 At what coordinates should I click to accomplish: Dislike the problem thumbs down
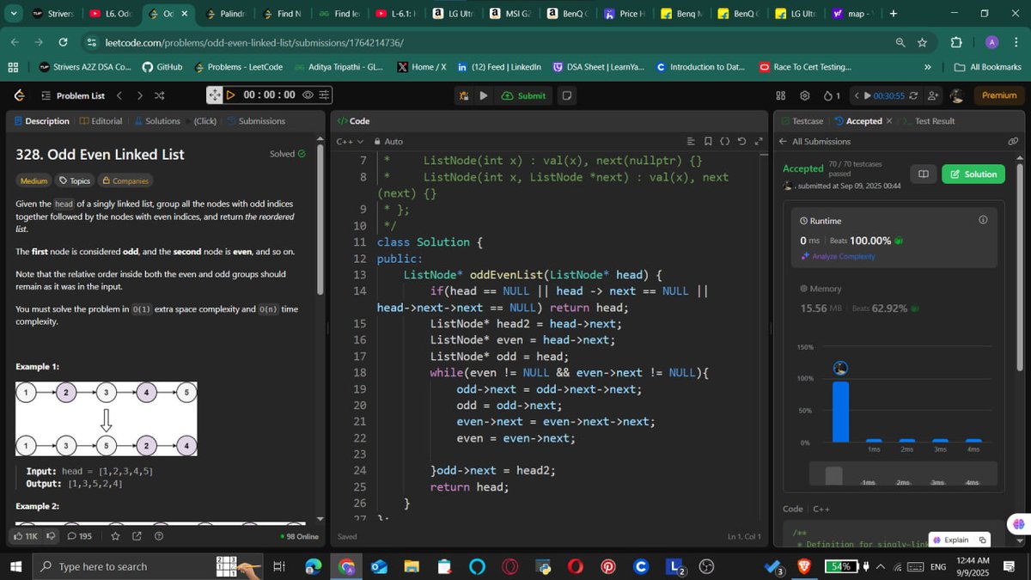51,536
